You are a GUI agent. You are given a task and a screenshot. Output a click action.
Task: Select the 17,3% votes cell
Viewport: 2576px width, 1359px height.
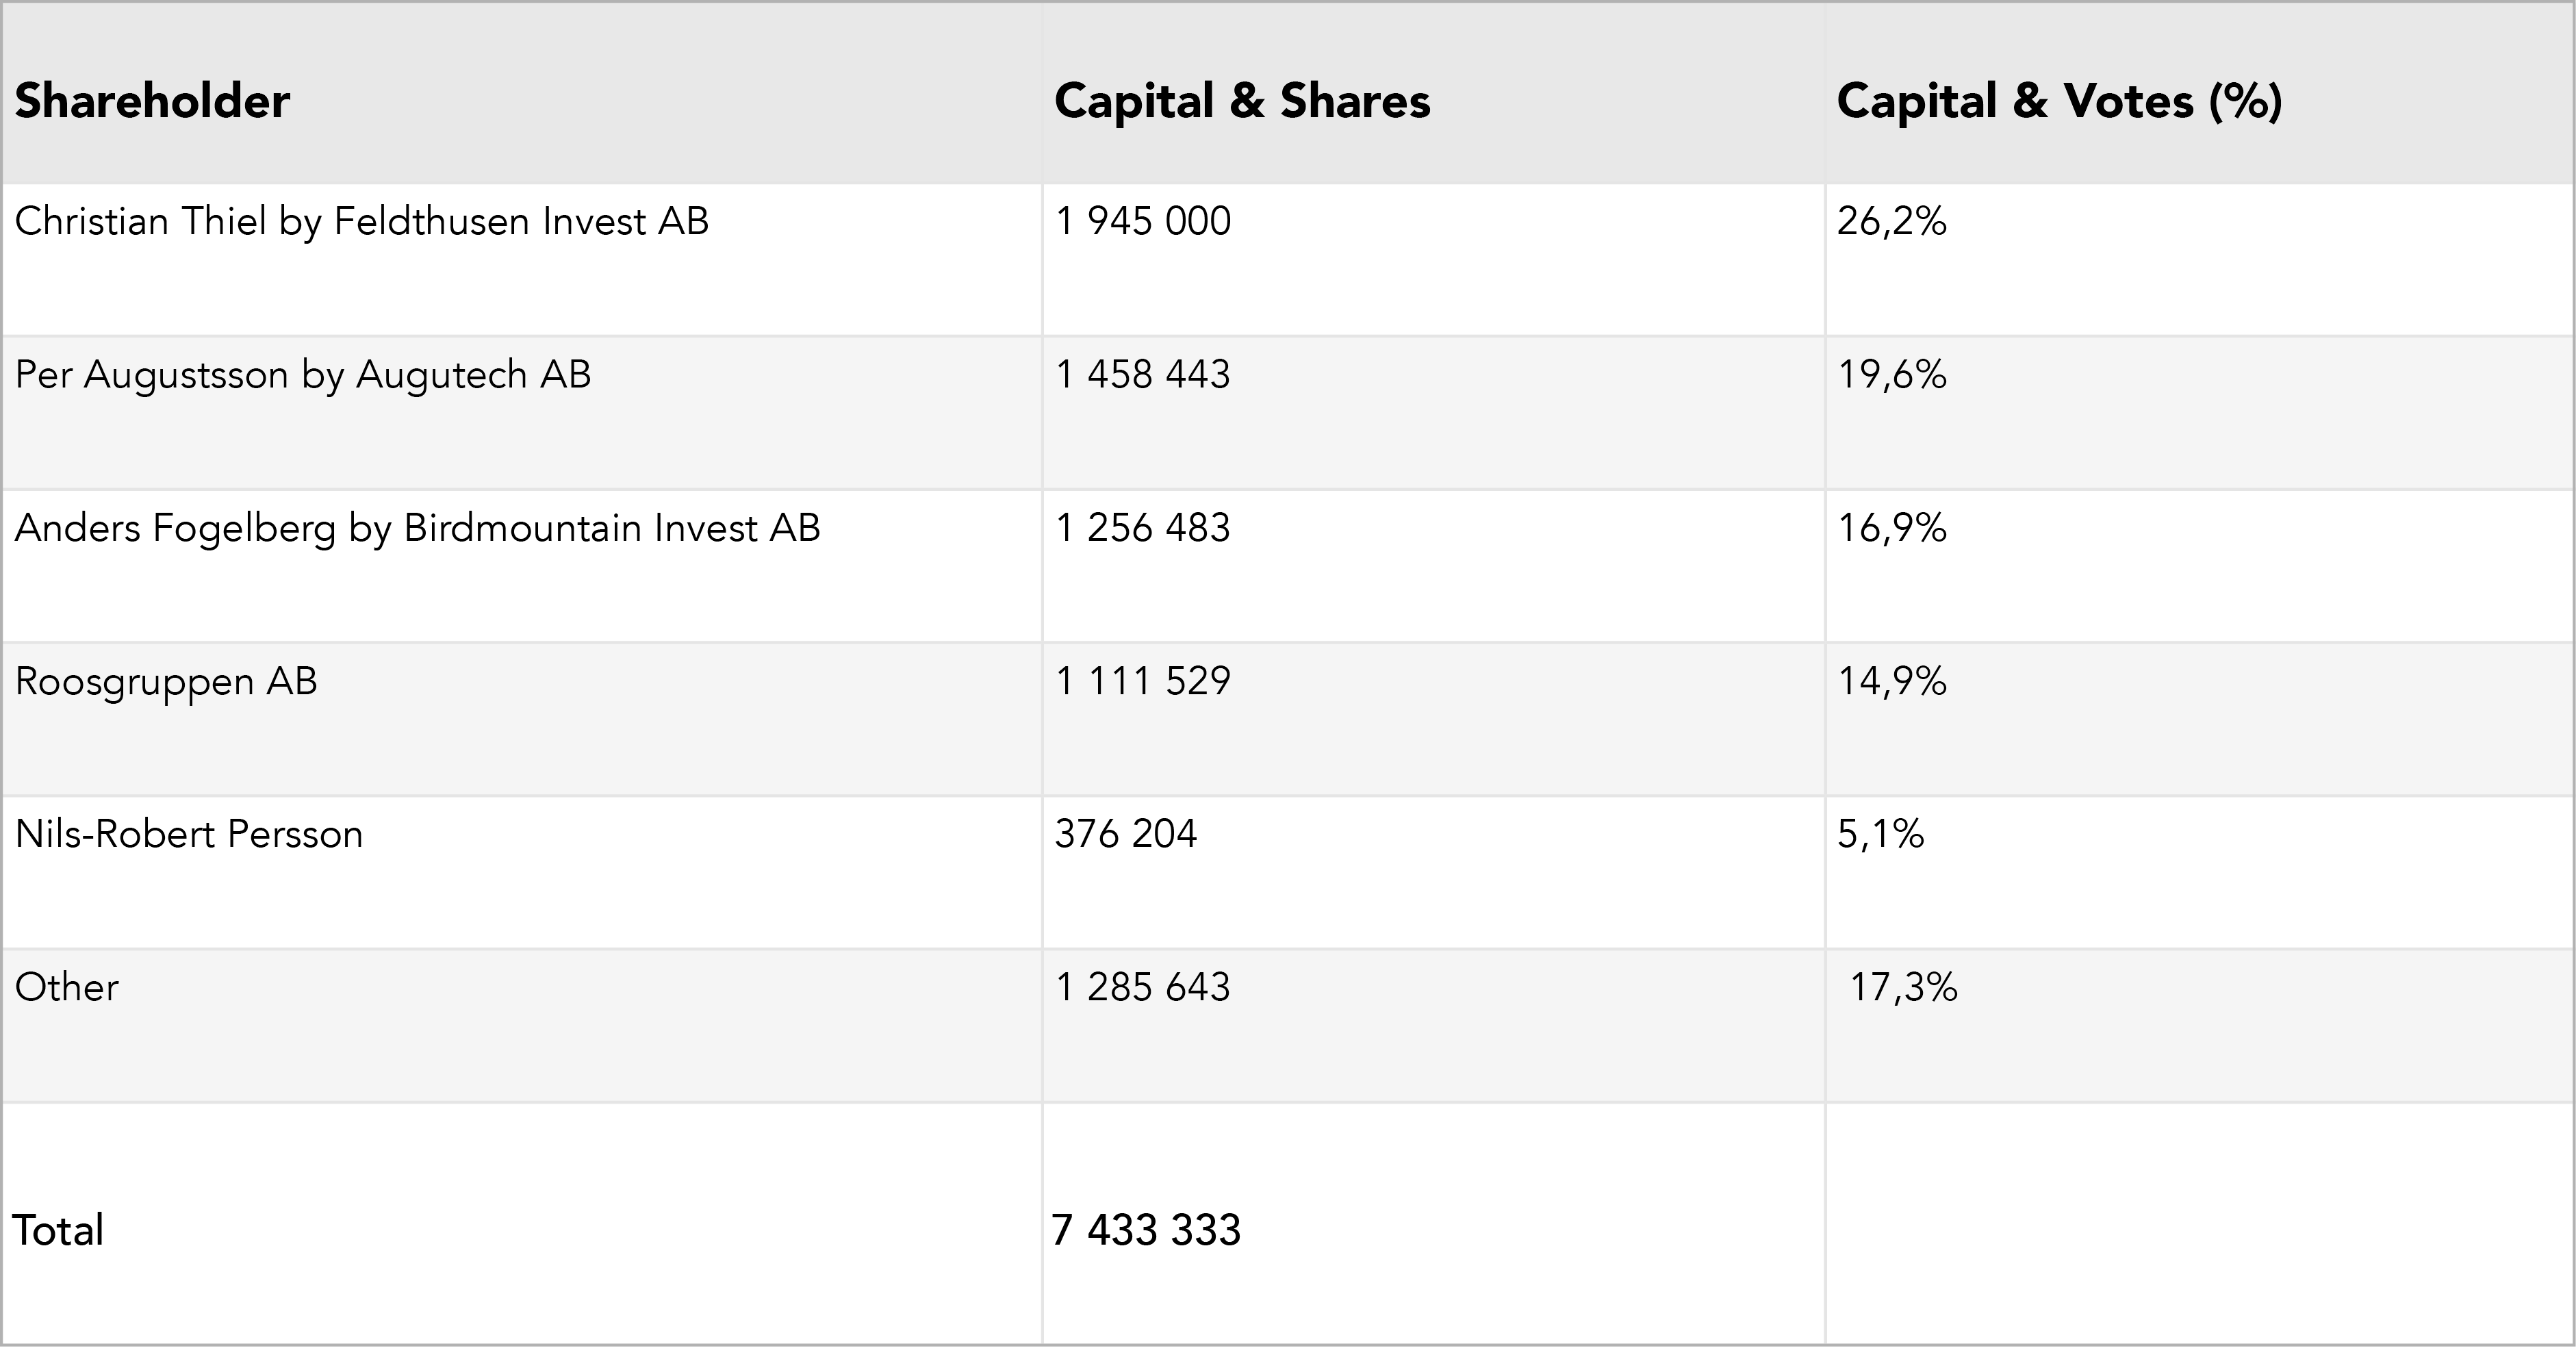[x=1903, y=988]
